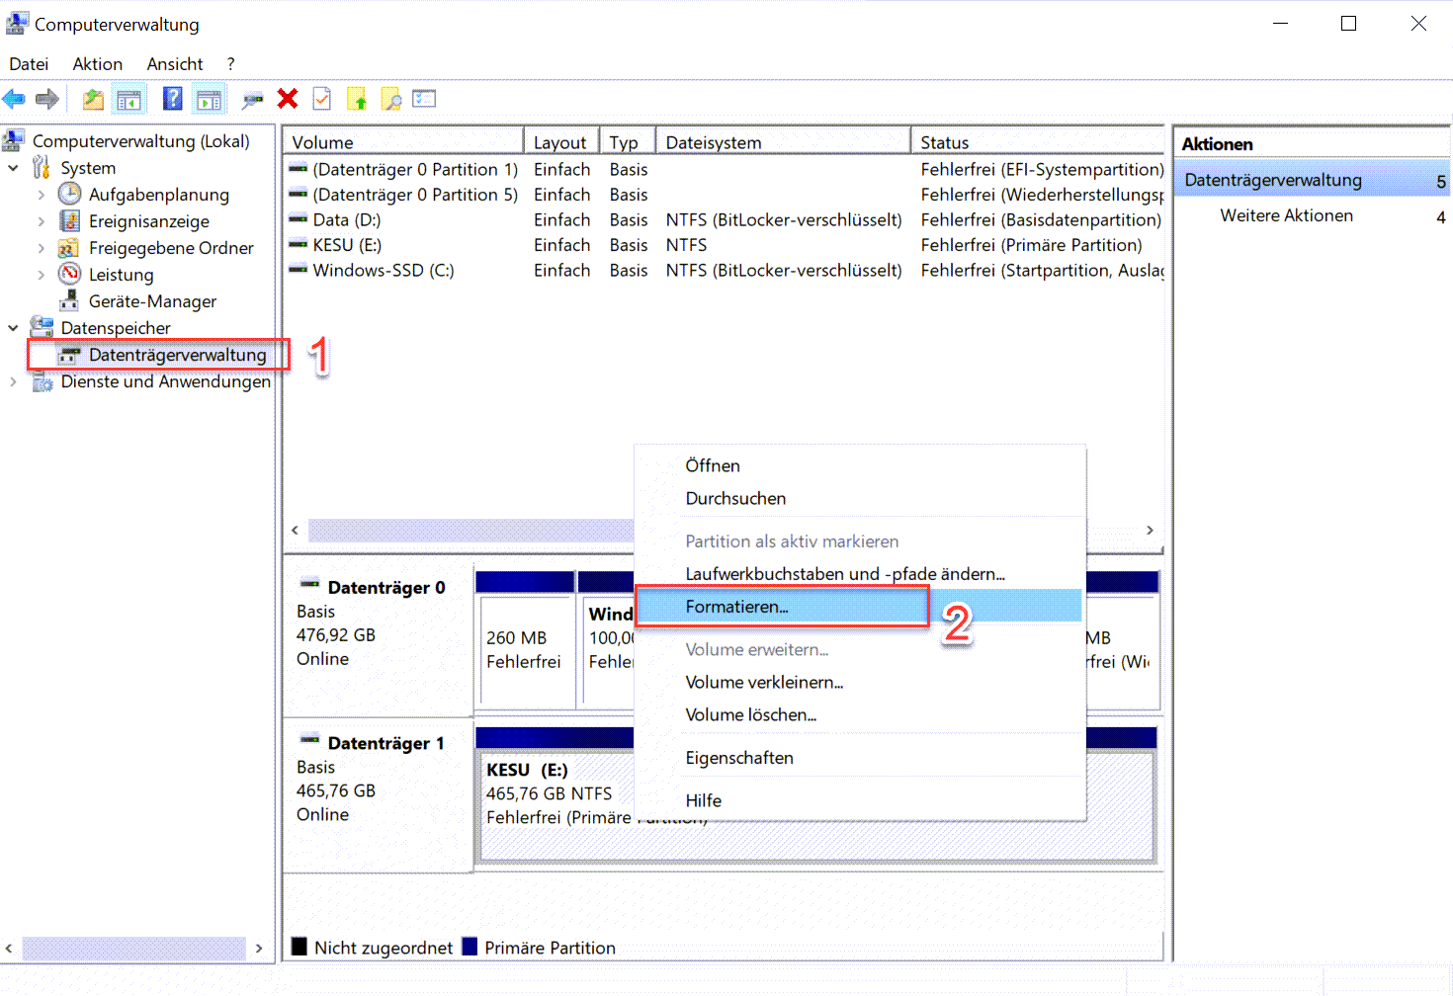The width and height of the screenshot is (1453, 996).
Task: Choose Hilfe in context menu
Action: (858, 800)
